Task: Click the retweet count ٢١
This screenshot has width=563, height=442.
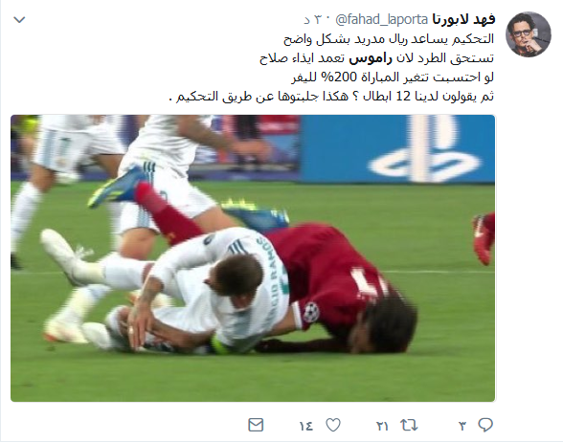Action: coord(382,426)
